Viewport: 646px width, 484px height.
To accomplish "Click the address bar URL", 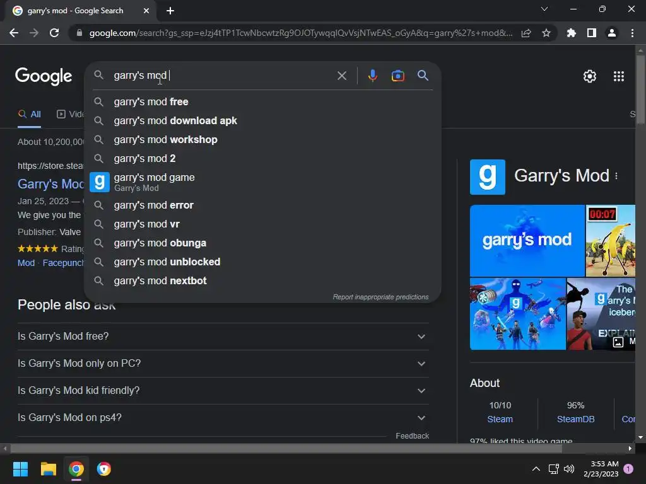I will pos(301,33).
